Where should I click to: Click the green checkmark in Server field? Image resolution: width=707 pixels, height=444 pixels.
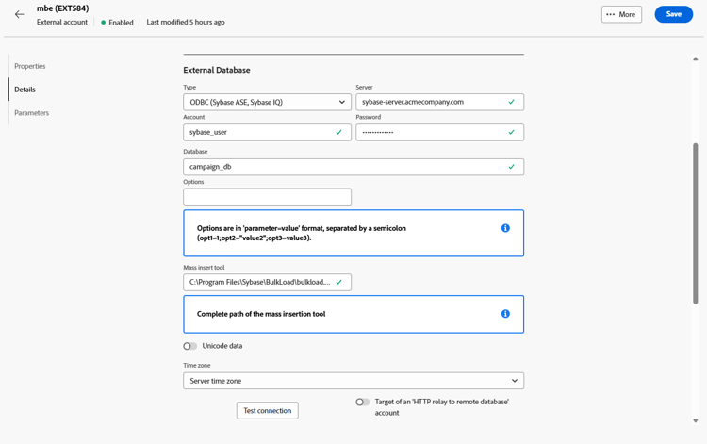(512, 102)
